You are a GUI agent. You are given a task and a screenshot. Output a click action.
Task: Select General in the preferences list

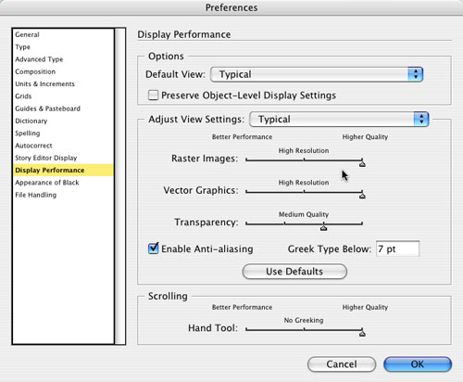(x=27, y=34)
